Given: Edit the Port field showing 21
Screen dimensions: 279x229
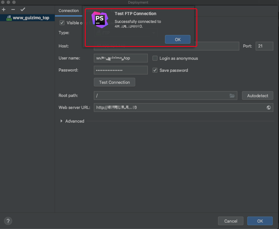Looking at the screenshot, I should click(x=264, y=46).
